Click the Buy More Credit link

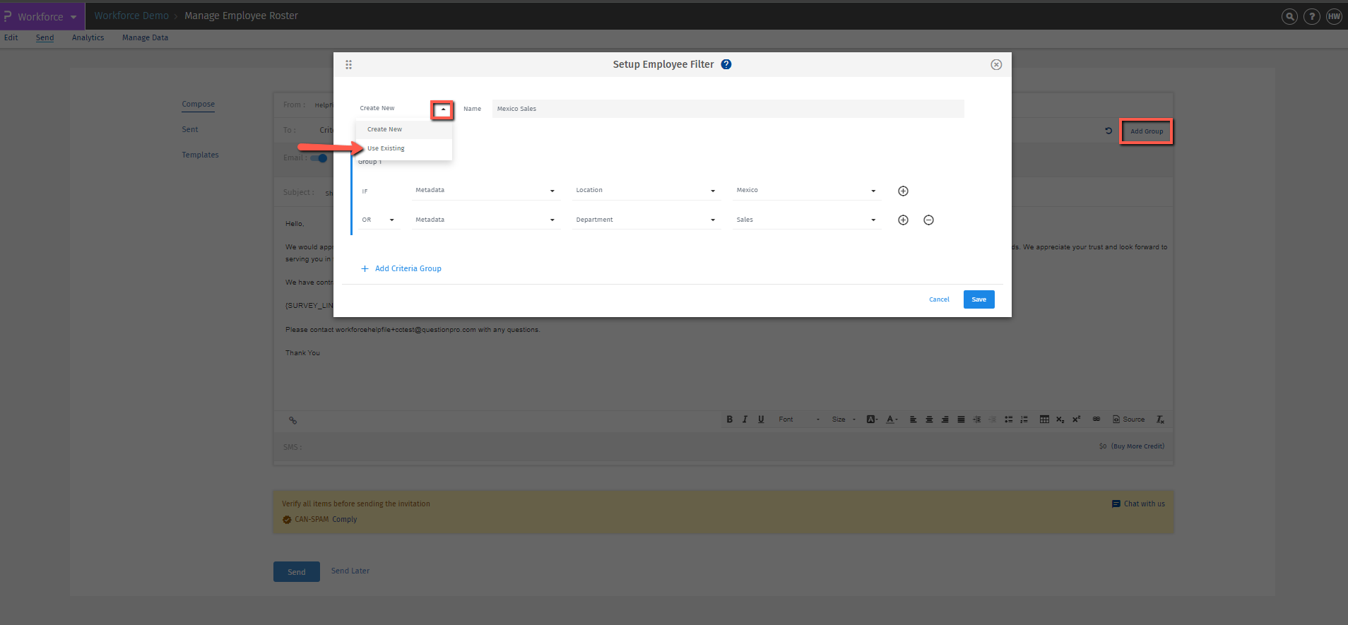click(1137, 446)
